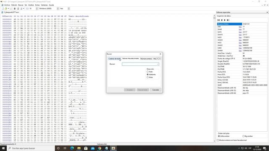Click the hex view vertical scrollbar
This screenshot has width=269, height=151.
[214, 79]
